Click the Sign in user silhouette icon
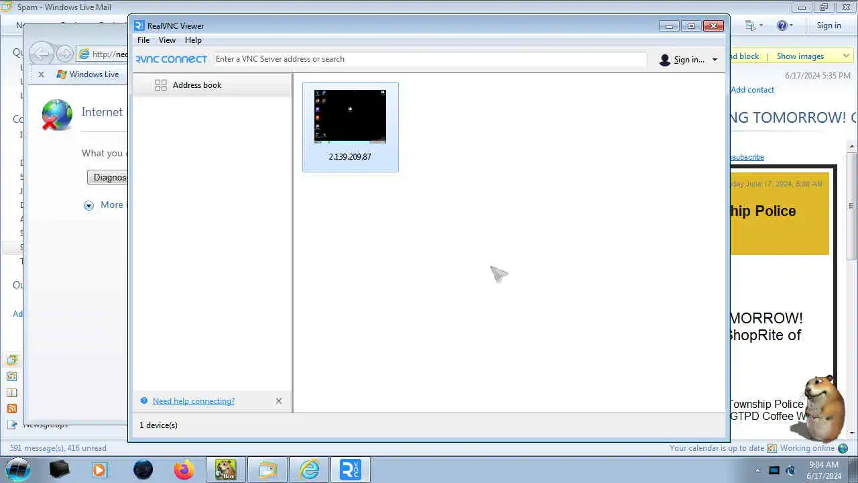Image resolution: width=858 pixels, height=483 pixels. pyautogui.click(x=665, y=60)
